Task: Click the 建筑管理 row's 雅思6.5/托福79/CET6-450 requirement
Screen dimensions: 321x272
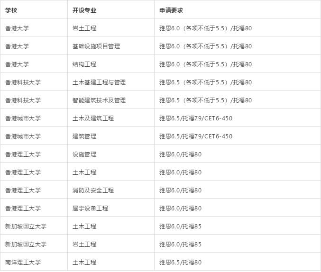Action: point(196,136)
